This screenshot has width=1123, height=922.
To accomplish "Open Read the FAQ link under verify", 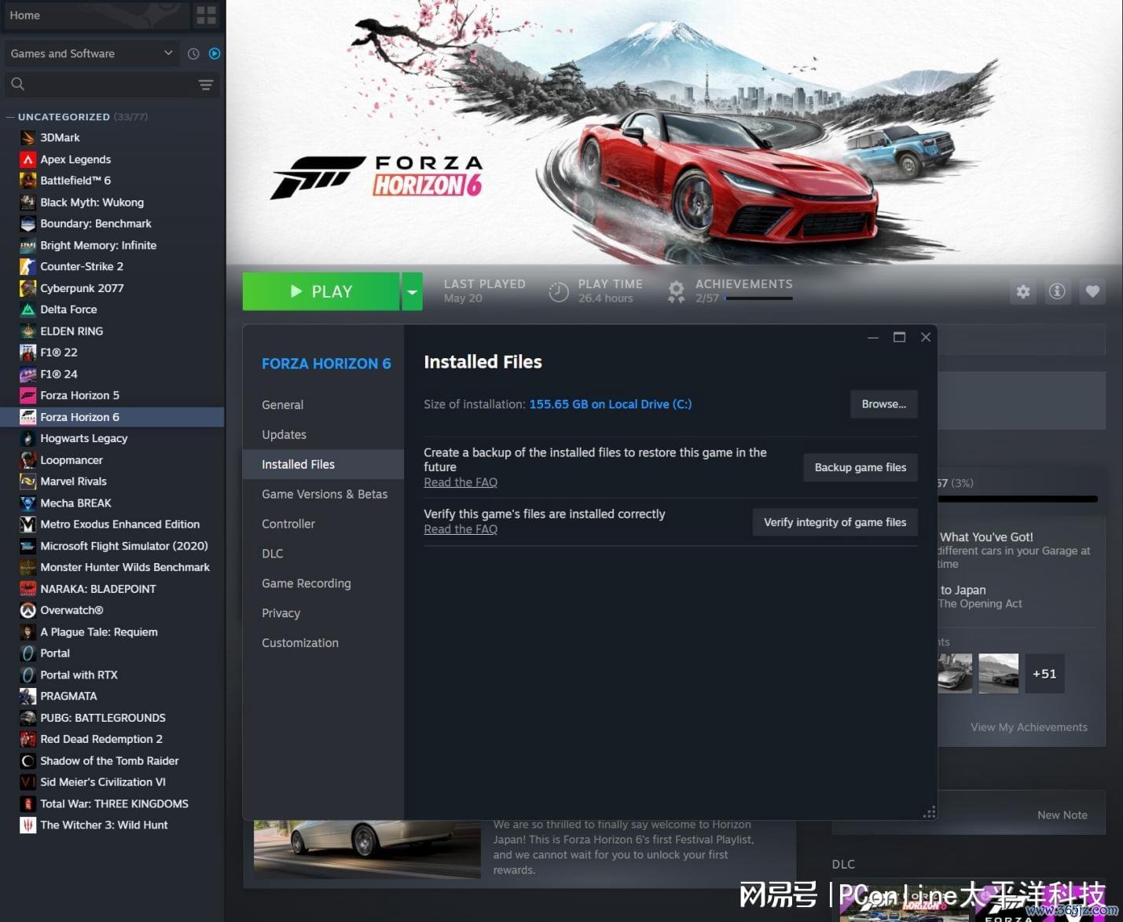I will [x=461, y=529].
